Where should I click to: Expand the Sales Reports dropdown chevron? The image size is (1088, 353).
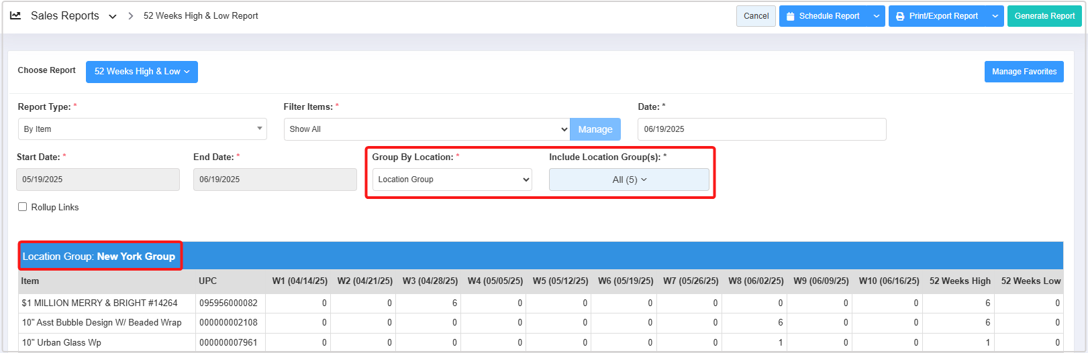[113, 16]
